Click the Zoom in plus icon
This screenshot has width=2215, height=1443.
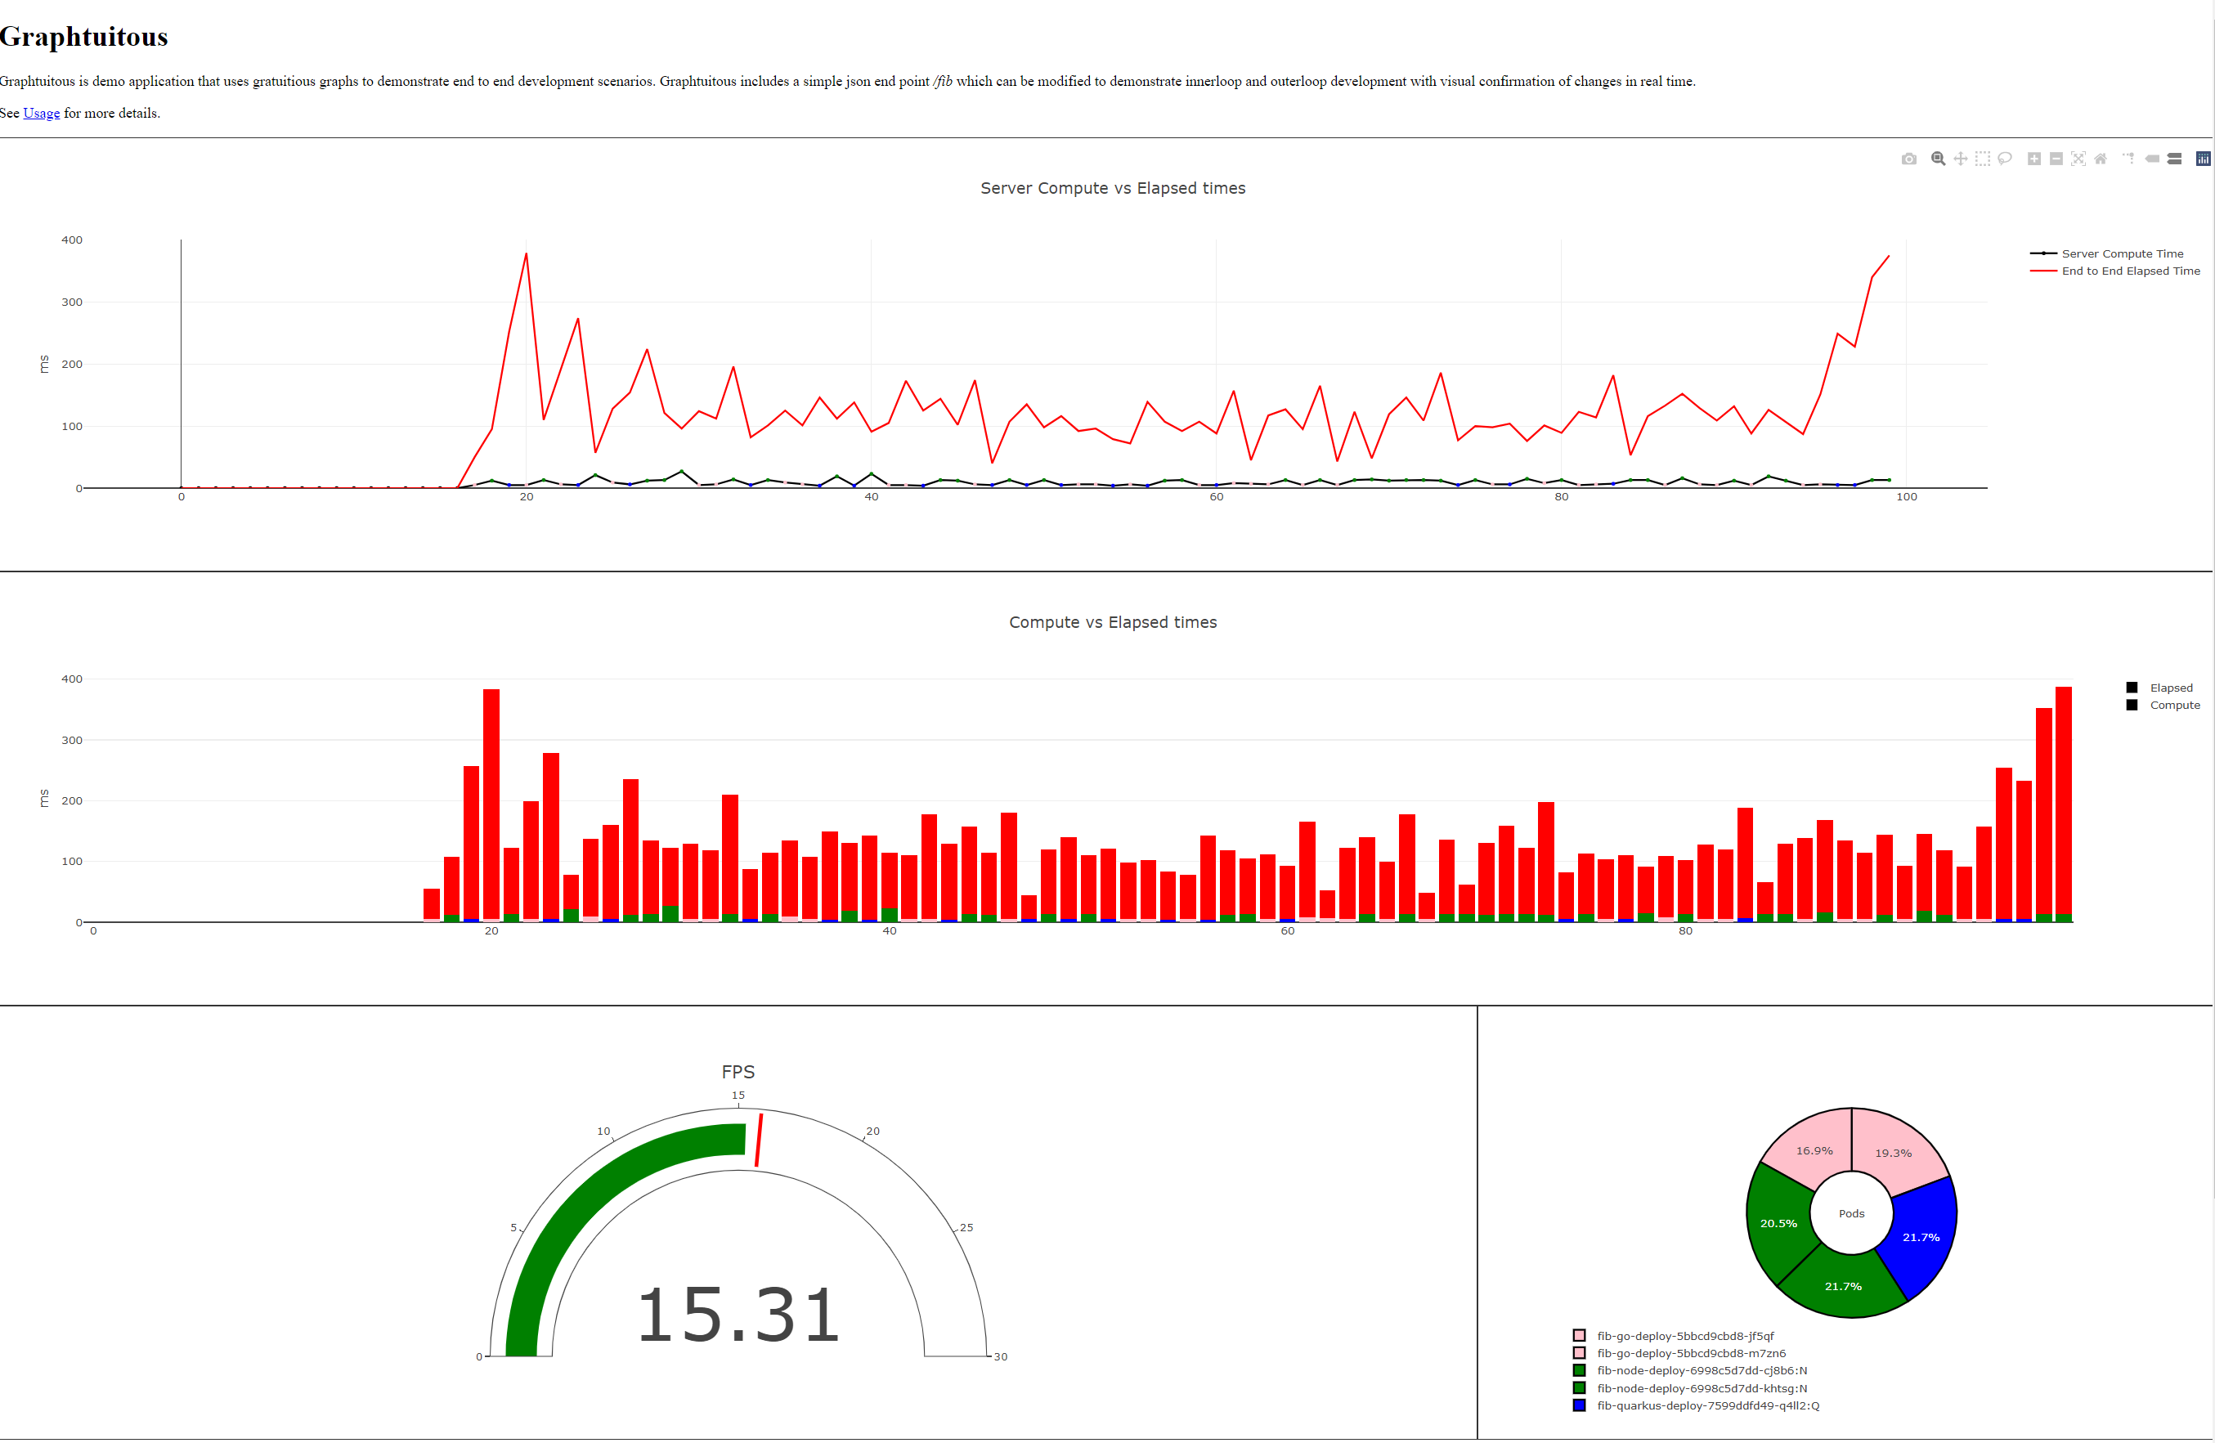(x=2034, y=159)
